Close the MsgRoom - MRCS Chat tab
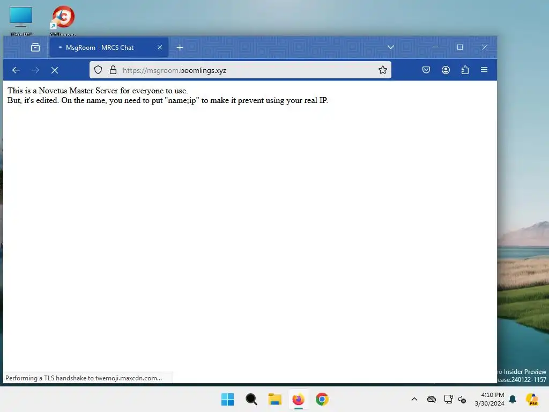Viewport: 549px width, 412px height. (x=160, y=47)
